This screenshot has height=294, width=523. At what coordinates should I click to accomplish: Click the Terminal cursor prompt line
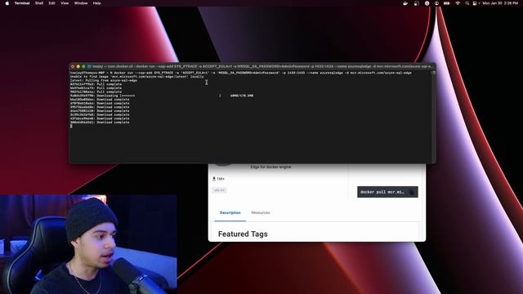tap(71, 126)
